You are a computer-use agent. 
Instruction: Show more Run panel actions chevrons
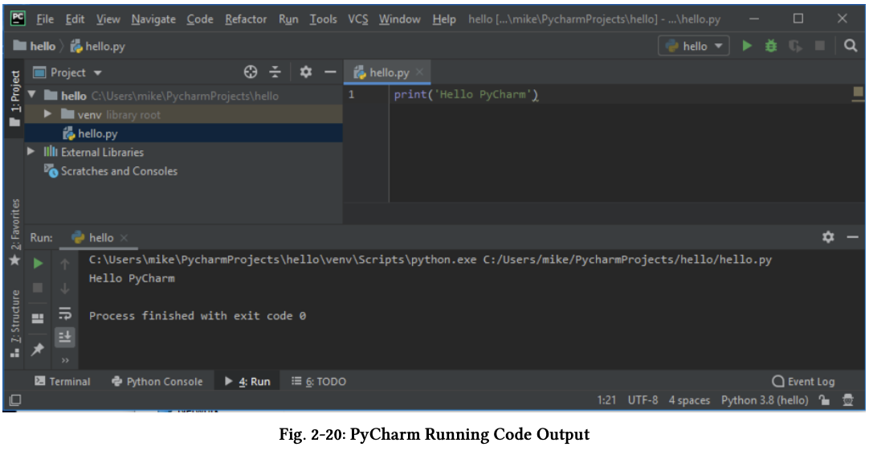pos(65,360)
